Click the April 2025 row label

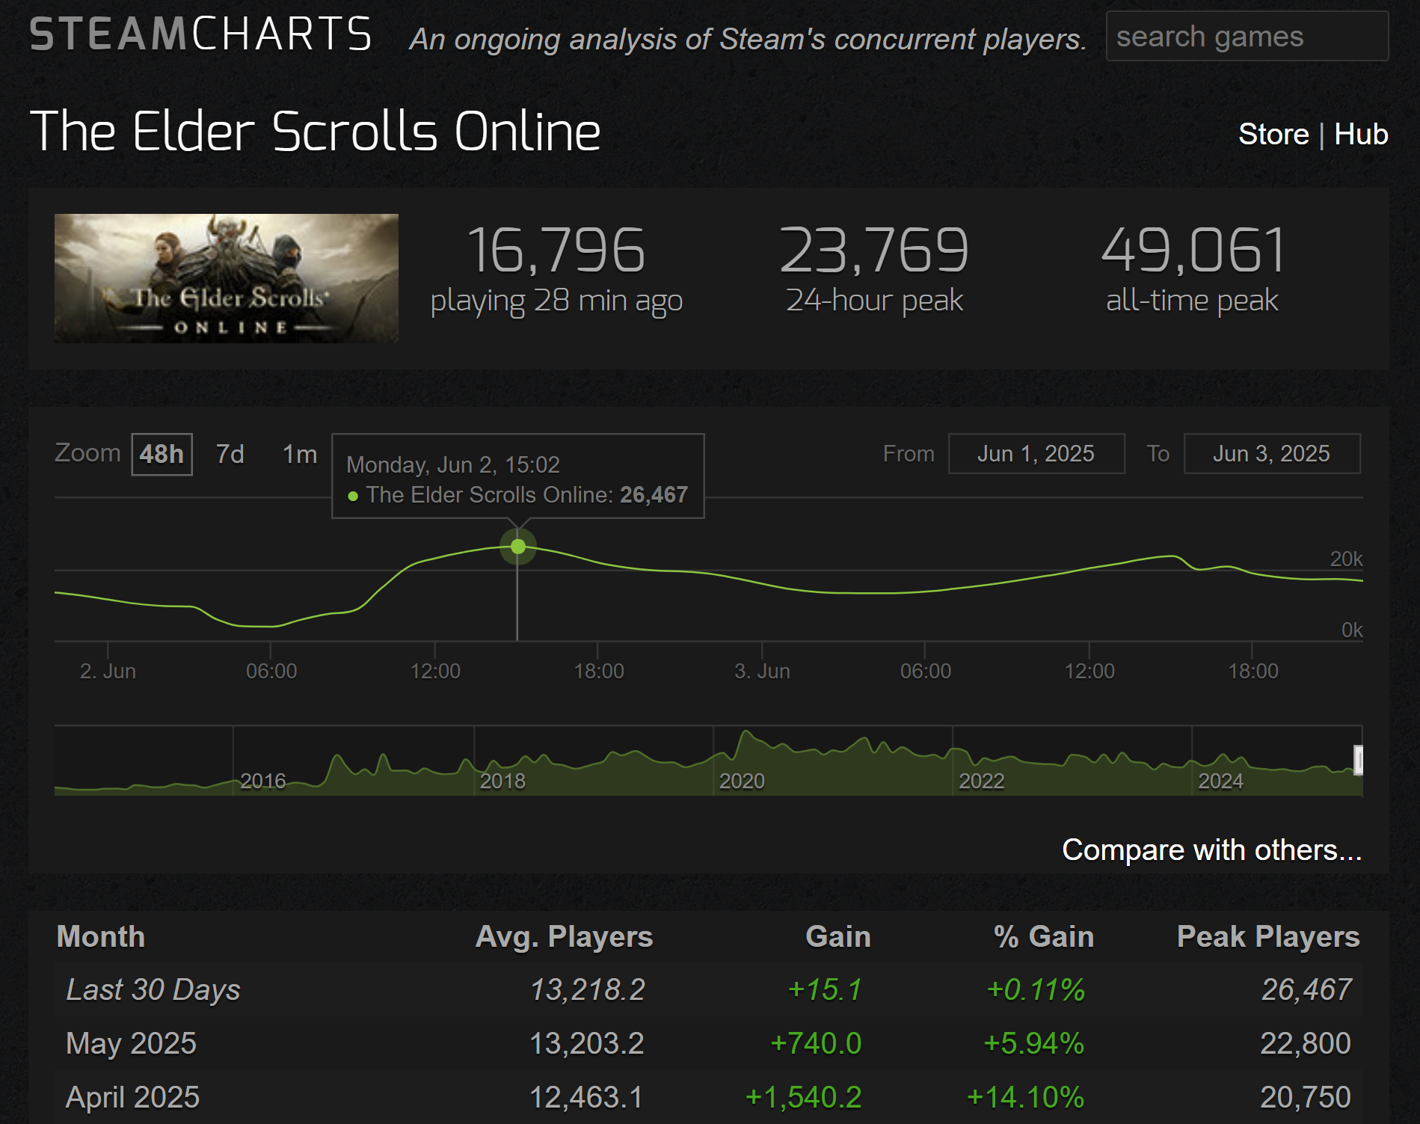click(132, 1098)
